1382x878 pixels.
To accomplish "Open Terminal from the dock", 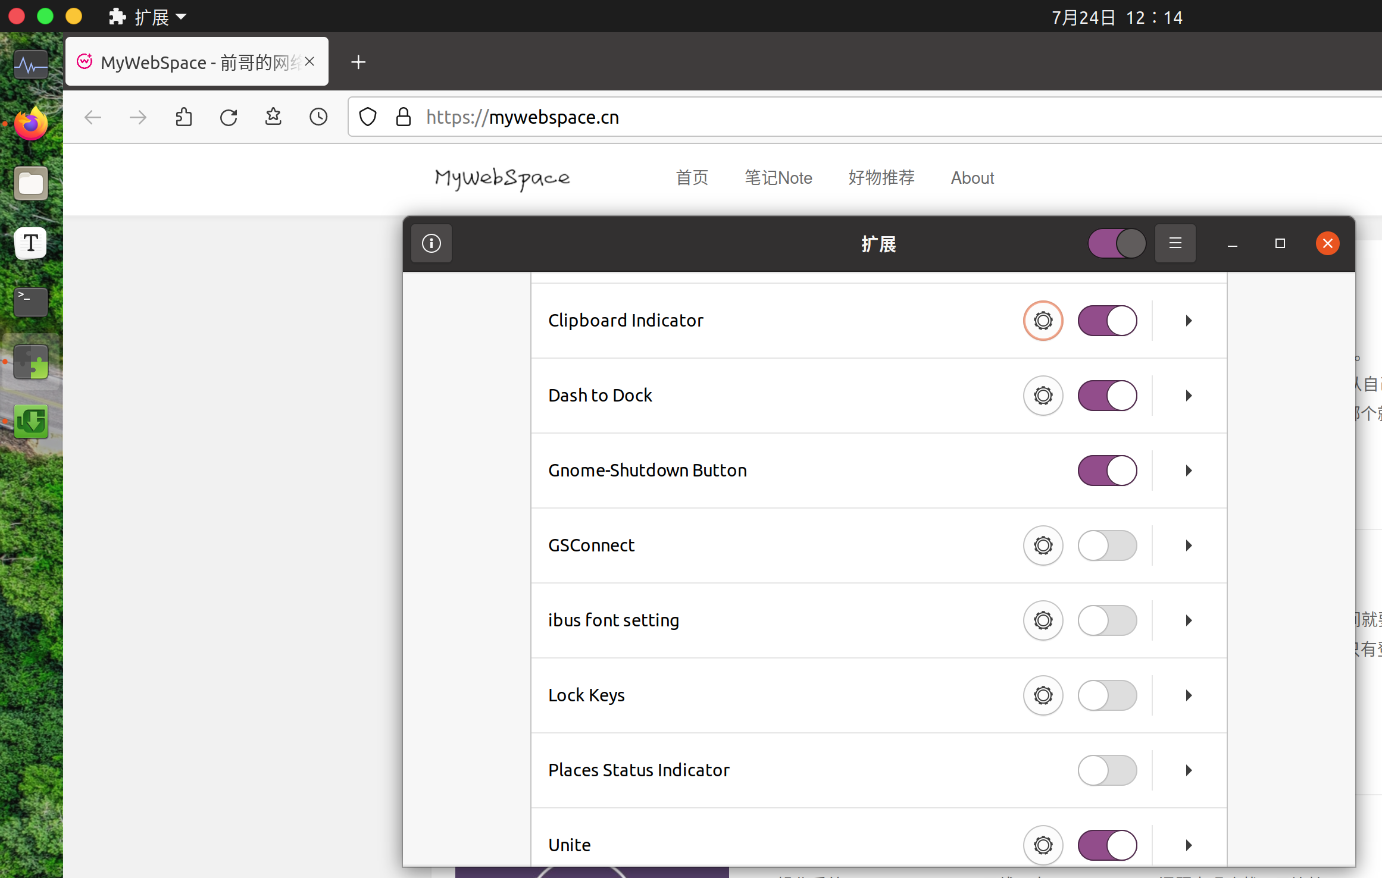I will click(31, 302).
